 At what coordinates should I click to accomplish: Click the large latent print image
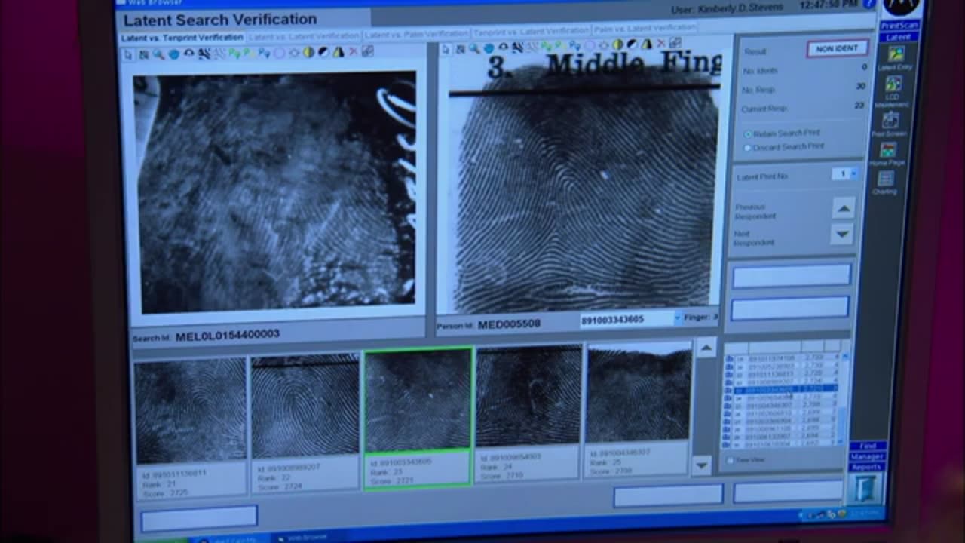[274, 192]
